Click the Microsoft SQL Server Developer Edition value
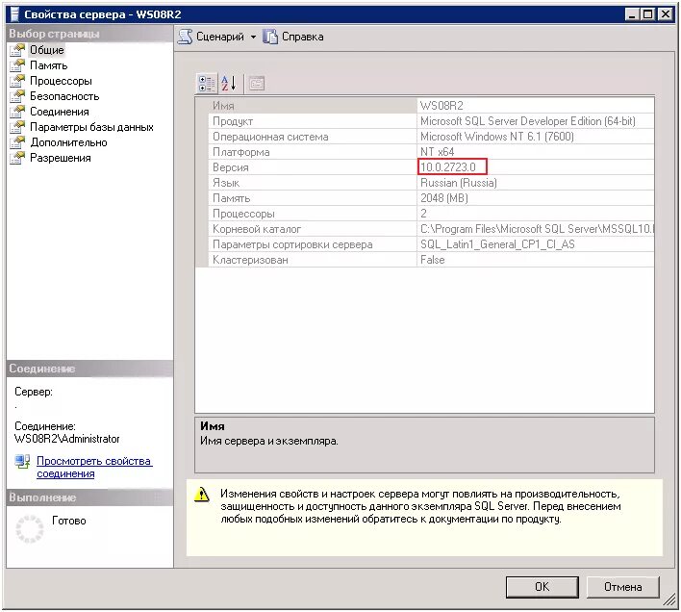The image size is (681, 612). [x=527, y=121]
